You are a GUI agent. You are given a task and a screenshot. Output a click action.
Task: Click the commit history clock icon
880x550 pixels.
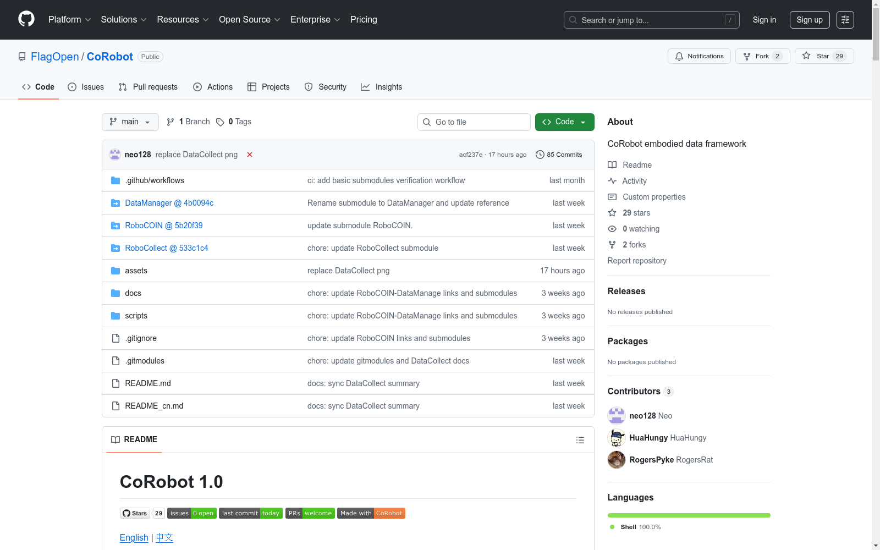pos(540,155)
